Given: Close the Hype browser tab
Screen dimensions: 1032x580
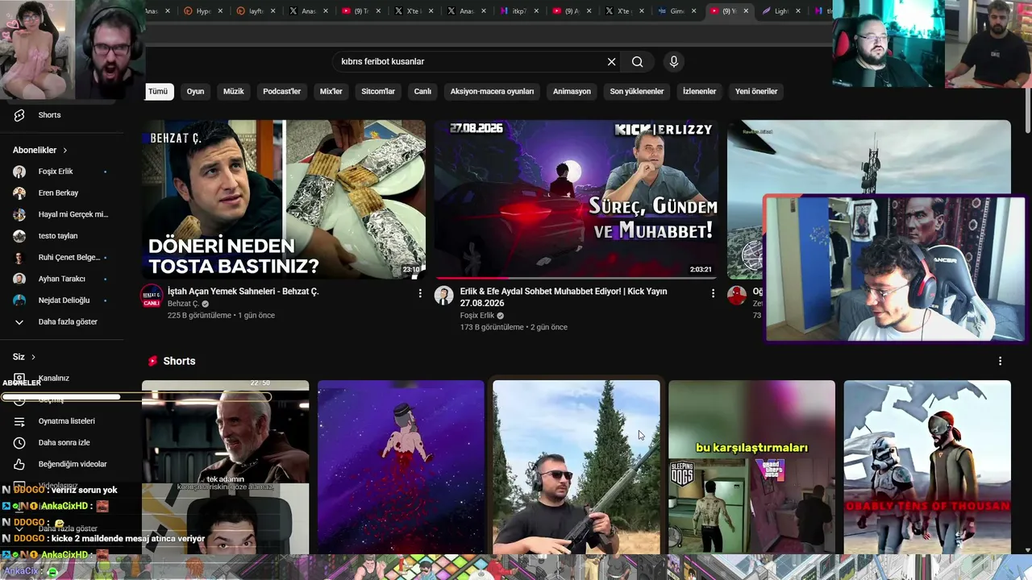Looking at the screenshot, I should pos(221,11).
